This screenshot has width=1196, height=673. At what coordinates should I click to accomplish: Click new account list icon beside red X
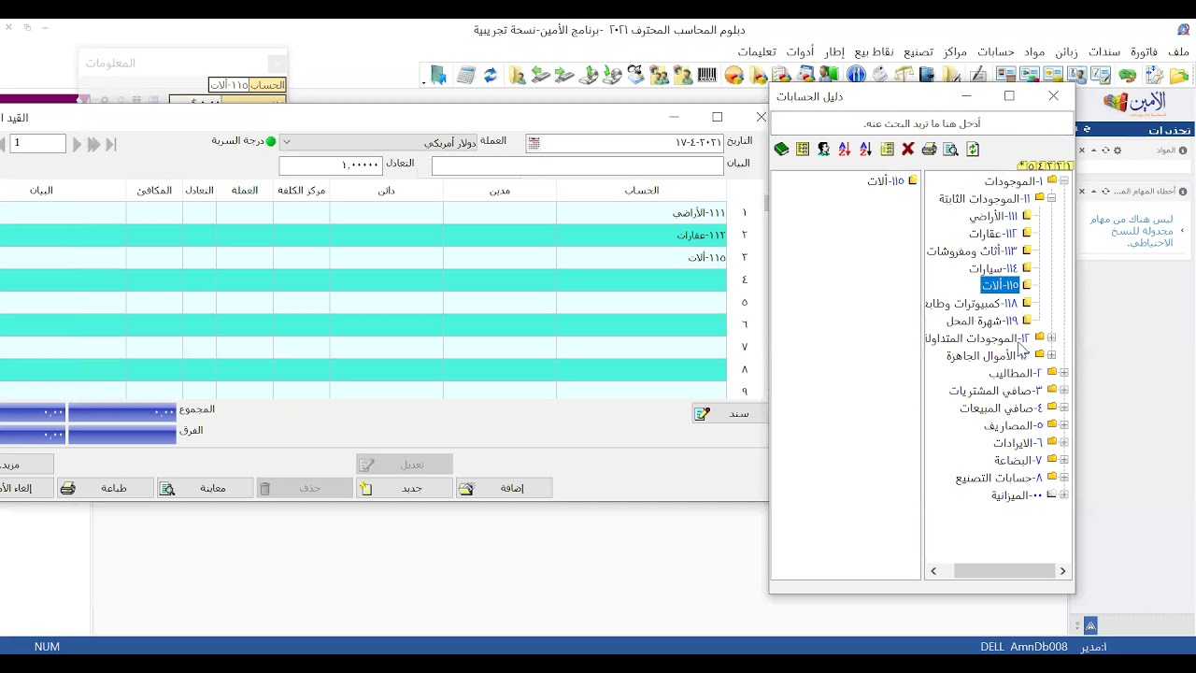tap(887, 149)
